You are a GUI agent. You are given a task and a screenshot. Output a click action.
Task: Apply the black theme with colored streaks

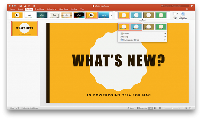point(79,15)
